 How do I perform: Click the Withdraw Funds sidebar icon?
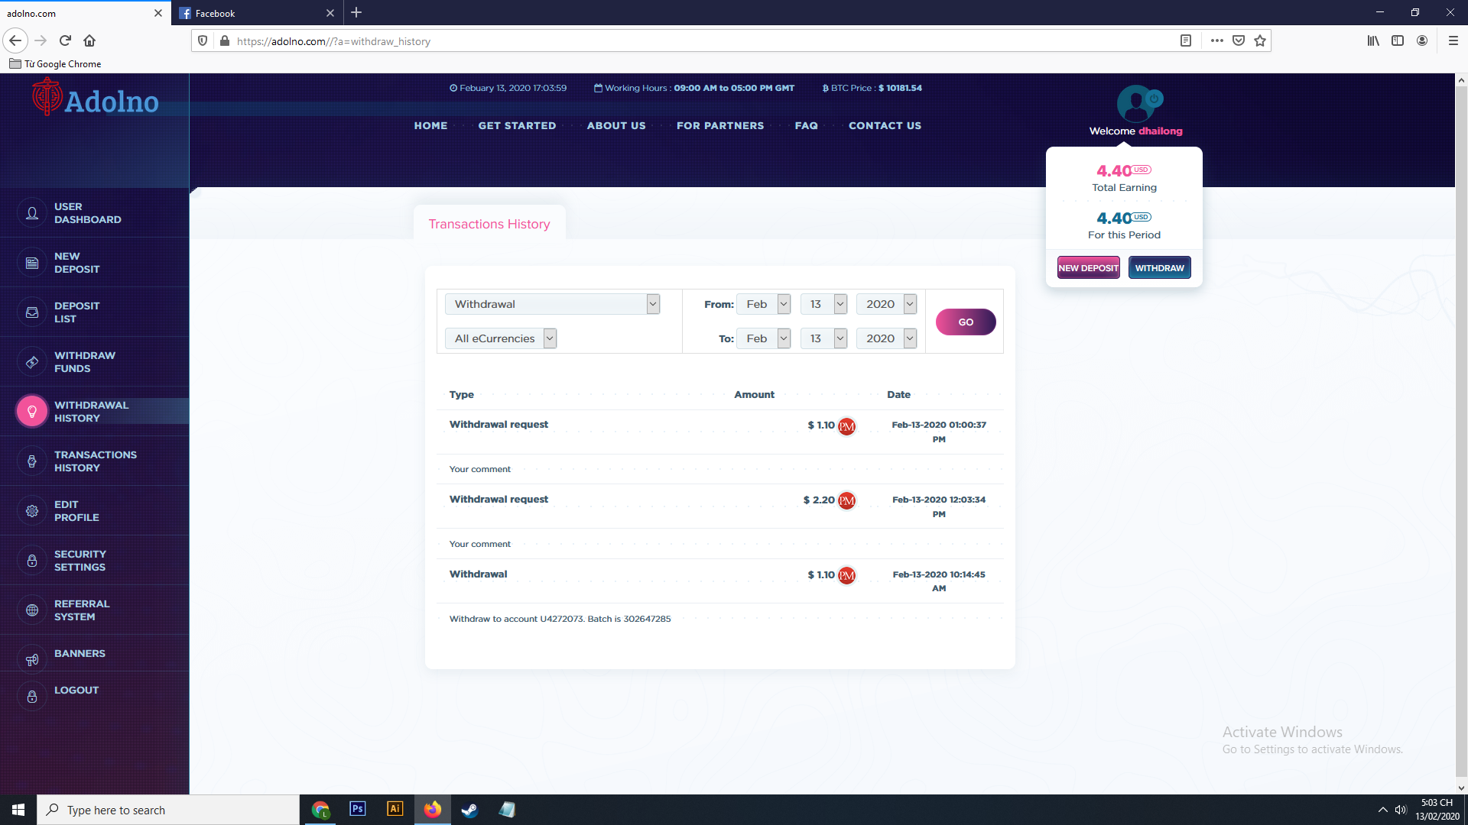pos(32,362)
